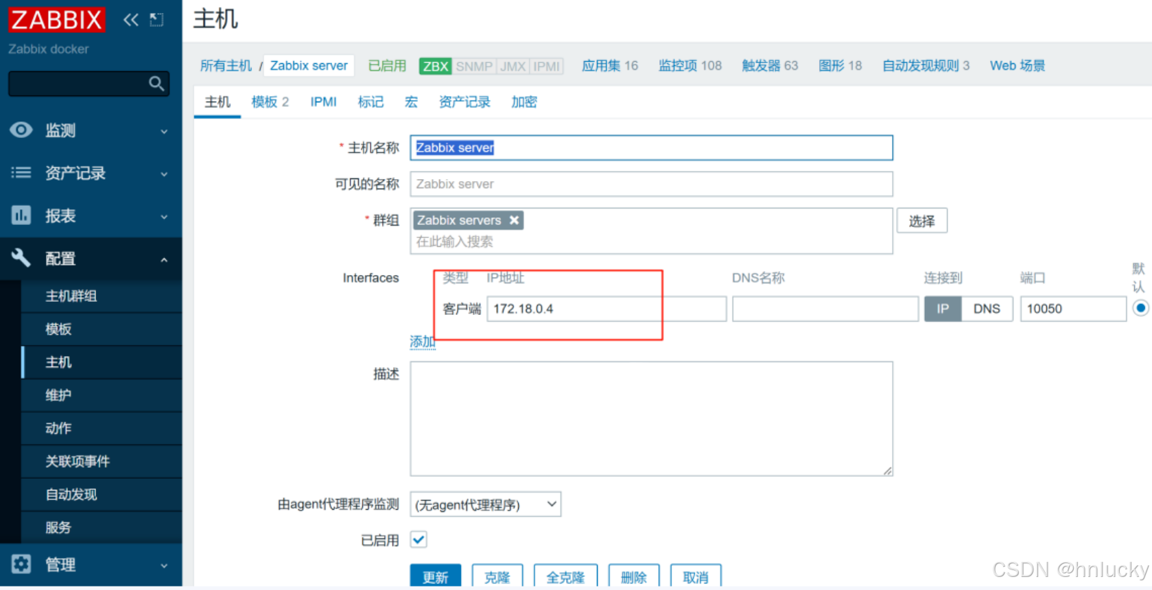Open 自动发现 in sidebar

pos(102,494)
